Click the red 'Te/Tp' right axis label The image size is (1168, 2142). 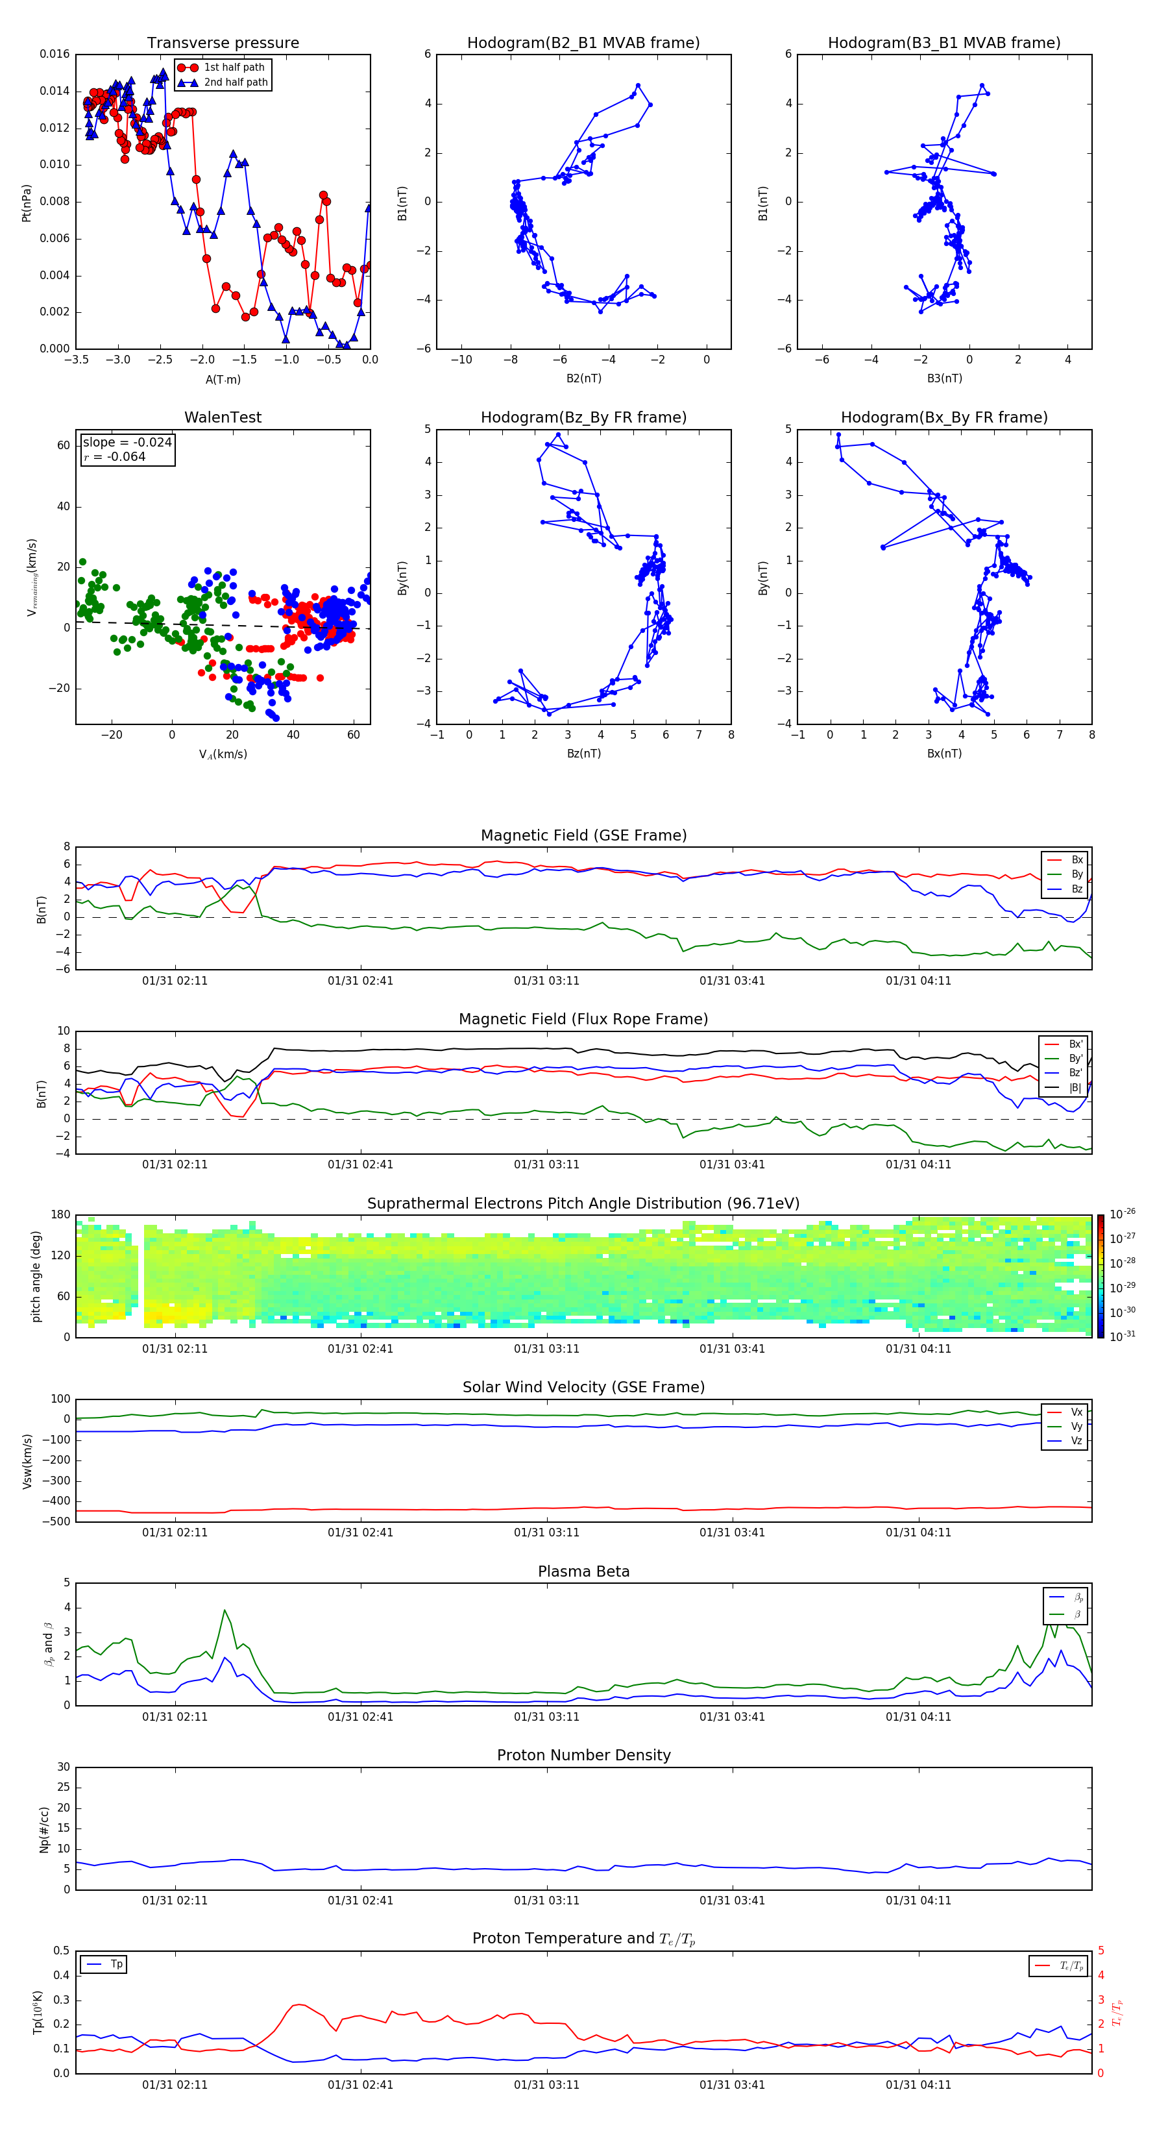click(x=1117, y=2012)
